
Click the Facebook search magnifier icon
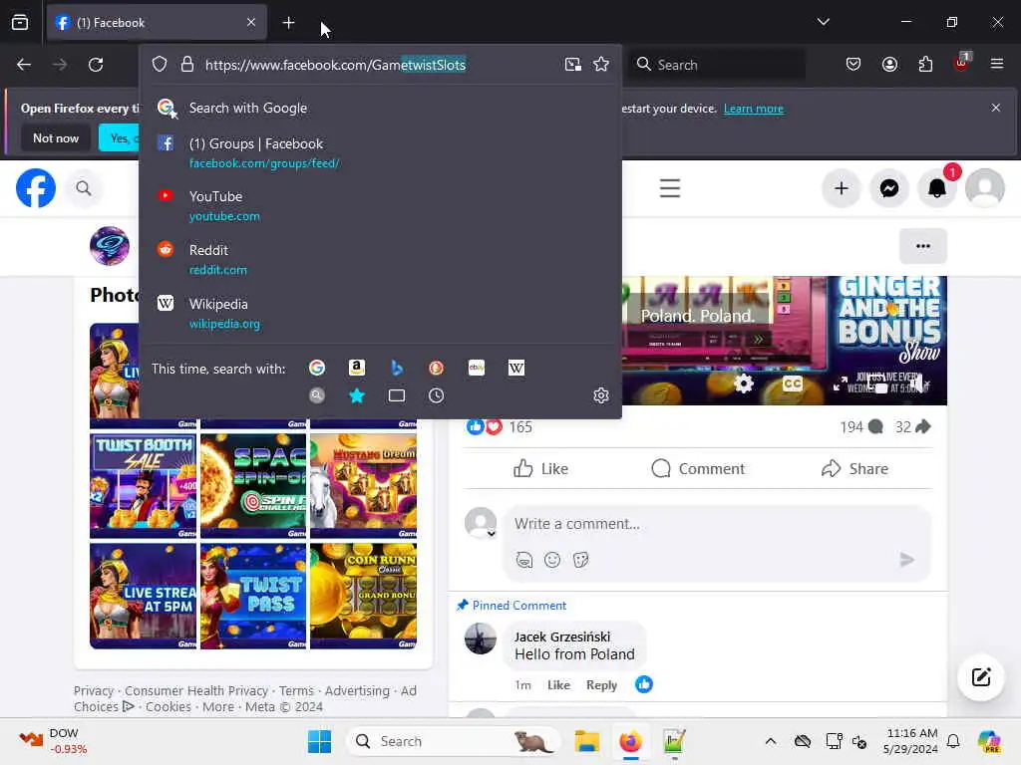click(x=84, y=188)
